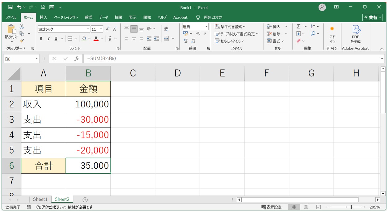The height and width of the screenshot is (212, 388).
Task: Click the Copy icon in clipboard group
Action: 22,33
